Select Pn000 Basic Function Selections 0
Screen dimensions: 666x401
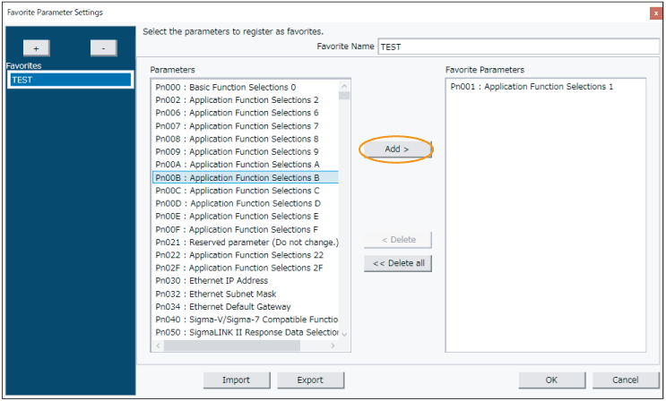[x=225, y=87]
